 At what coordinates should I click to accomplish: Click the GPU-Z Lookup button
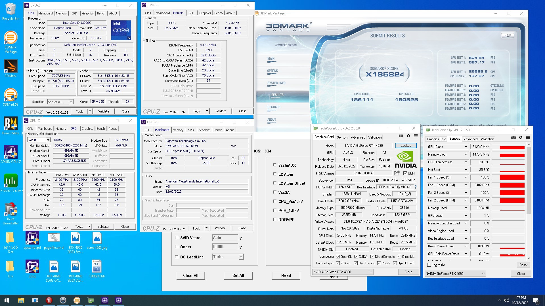(406, 146)
